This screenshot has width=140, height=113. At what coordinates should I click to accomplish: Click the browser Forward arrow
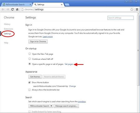(x=8, y=9)
